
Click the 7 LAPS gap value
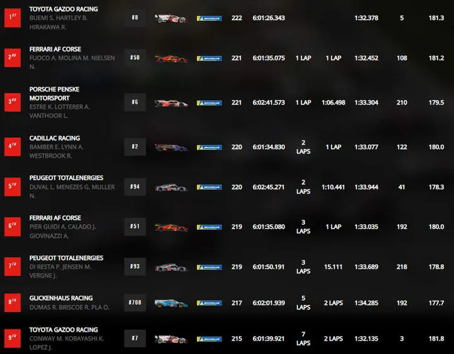point(303,338)
